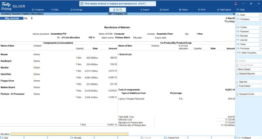Click the 5 % percentage value

pyautogui.click(x=180, y=99)
